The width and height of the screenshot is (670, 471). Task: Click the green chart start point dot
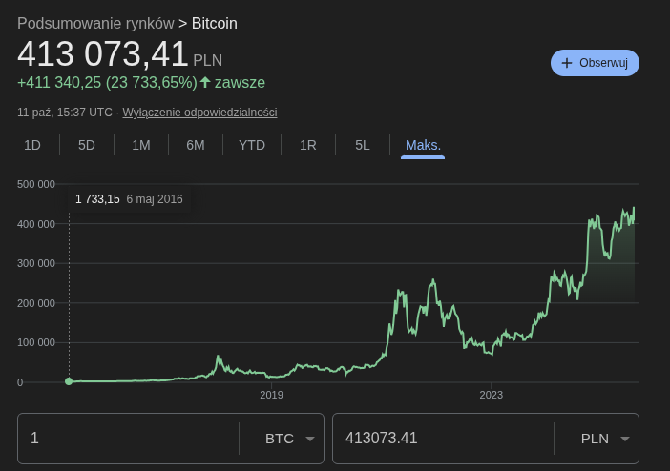tap(69, 381)
